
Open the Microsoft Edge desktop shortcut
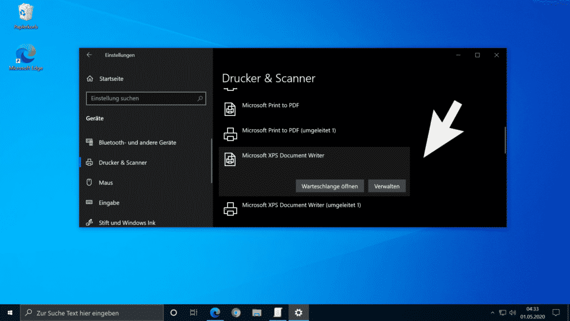click(x=26, y=57)
